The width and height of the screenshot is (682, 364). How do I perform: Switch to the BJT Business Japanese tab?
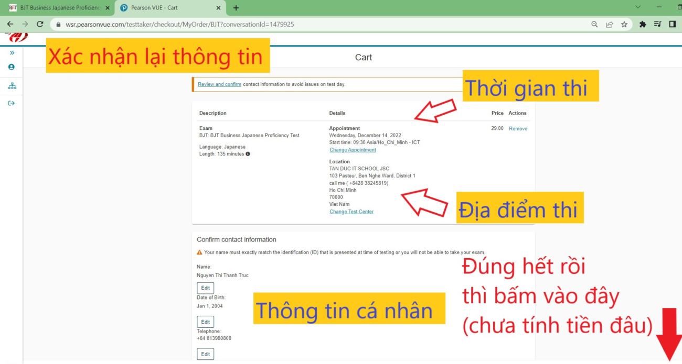pyautogui.click(x=60, y=8)
